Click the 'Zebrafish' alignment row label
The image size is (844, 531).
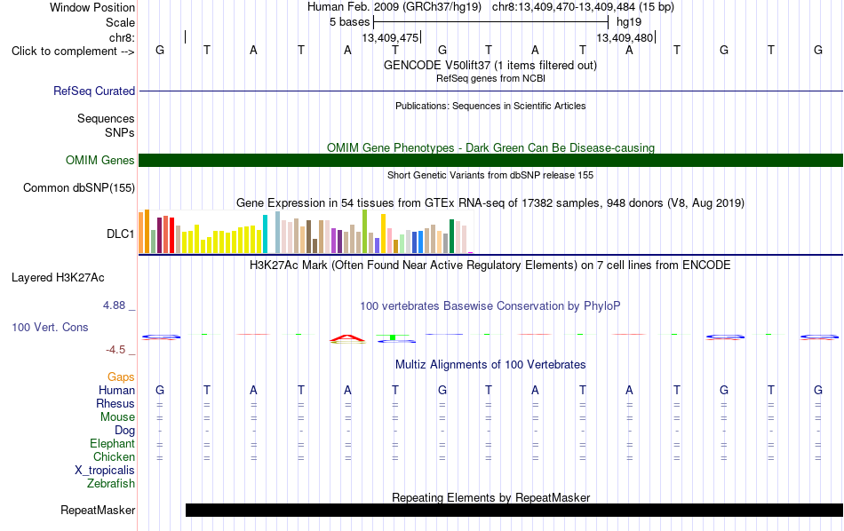[111, 483]
